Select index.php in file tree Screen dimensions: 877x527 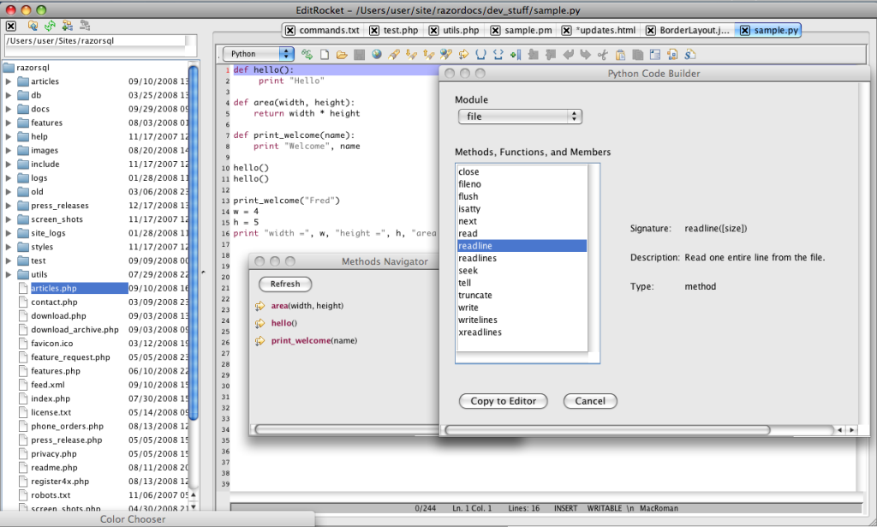pyautogui.click(x=51, y=398)
